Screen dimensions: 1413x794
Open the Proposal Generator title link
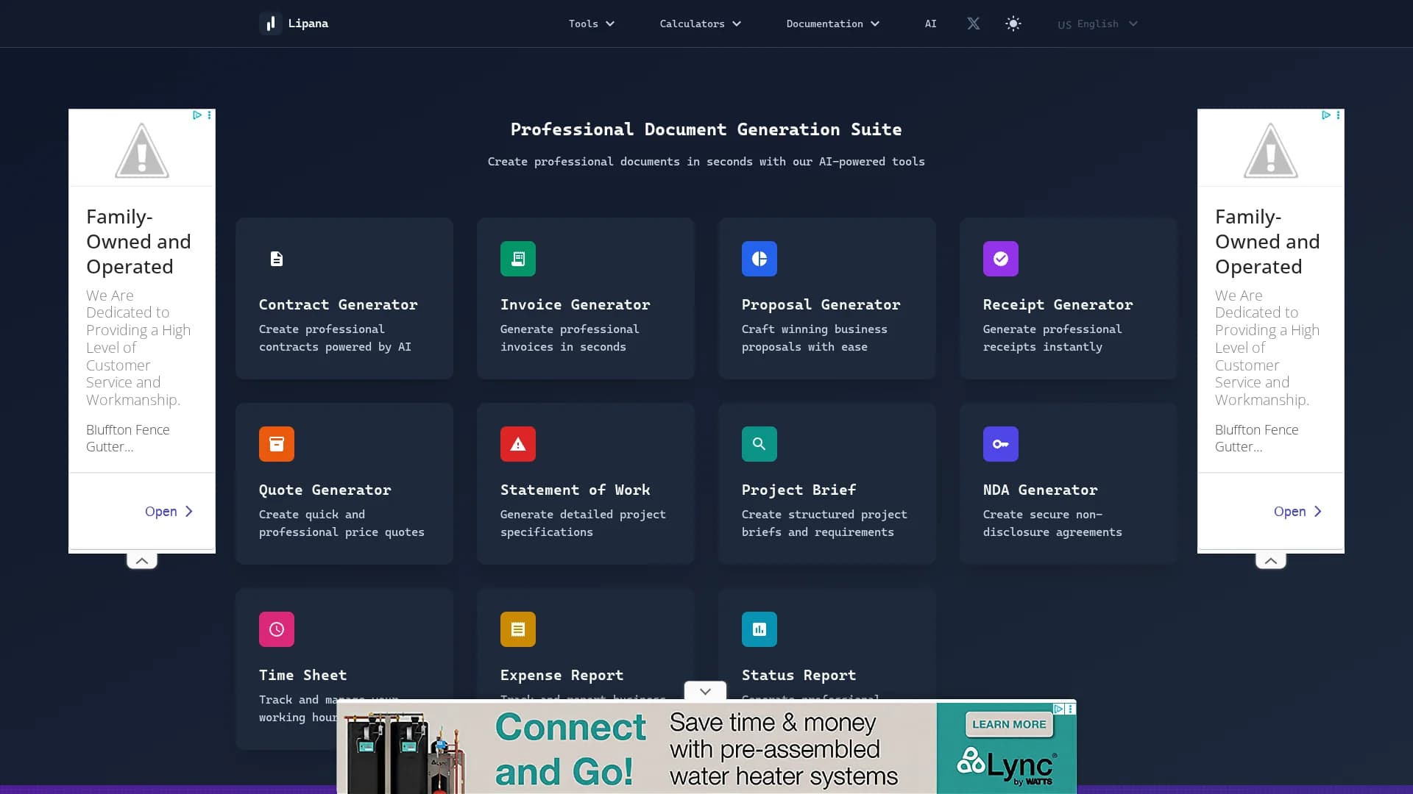tap(821, 305)
